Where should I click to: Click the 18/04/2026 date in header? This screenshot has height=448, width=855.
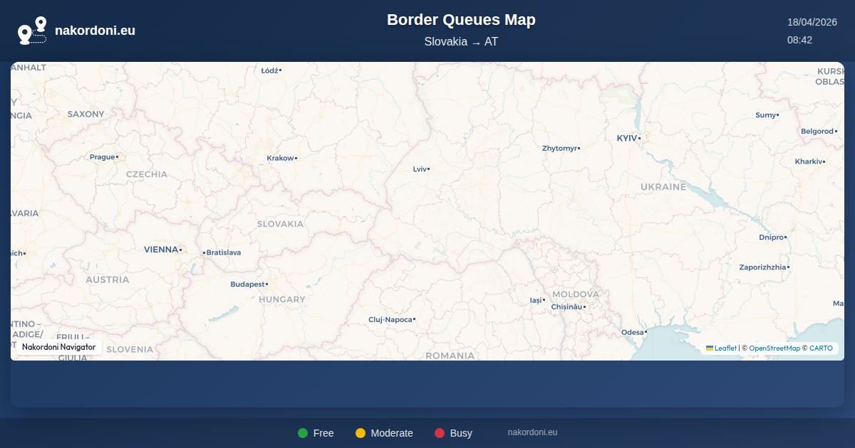click(812, 22)
